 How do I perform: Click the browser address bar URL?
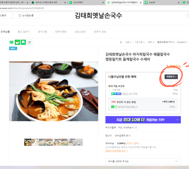pos(22,8)
